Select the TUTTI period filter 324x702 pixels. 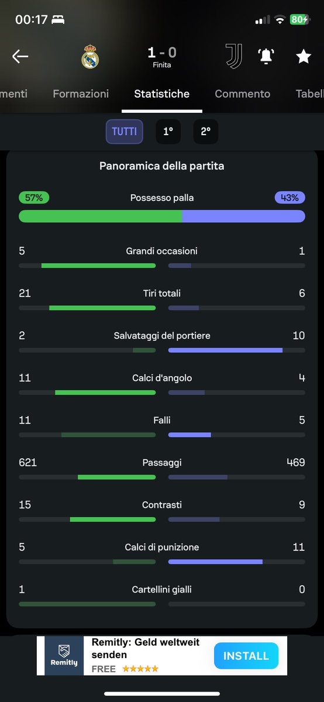pos(125,132)
